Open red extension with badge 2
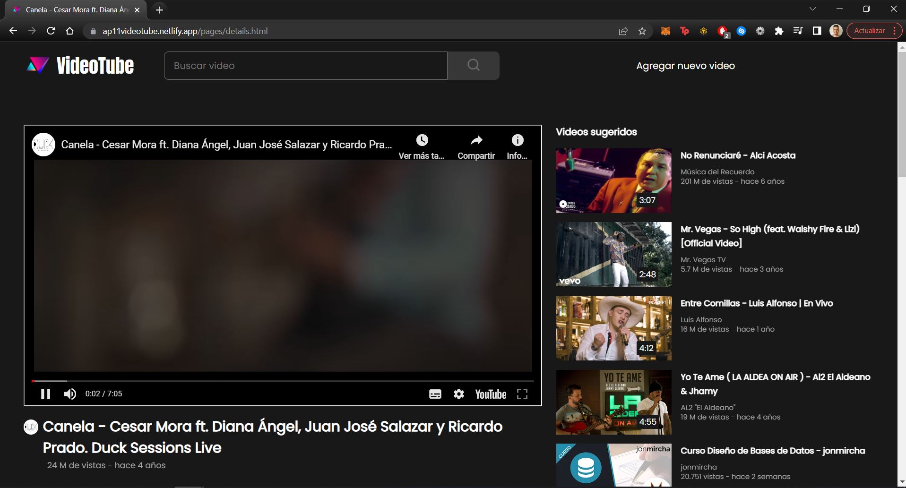This screenshot has width=906, height=488. 723,32
